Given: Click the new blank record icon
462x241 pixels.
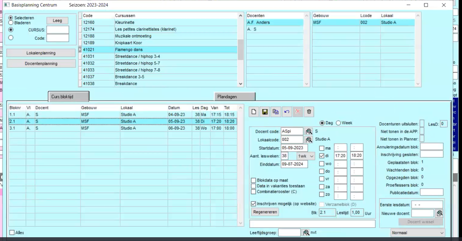Looking at the screenshot, I should tap(254, 112).
